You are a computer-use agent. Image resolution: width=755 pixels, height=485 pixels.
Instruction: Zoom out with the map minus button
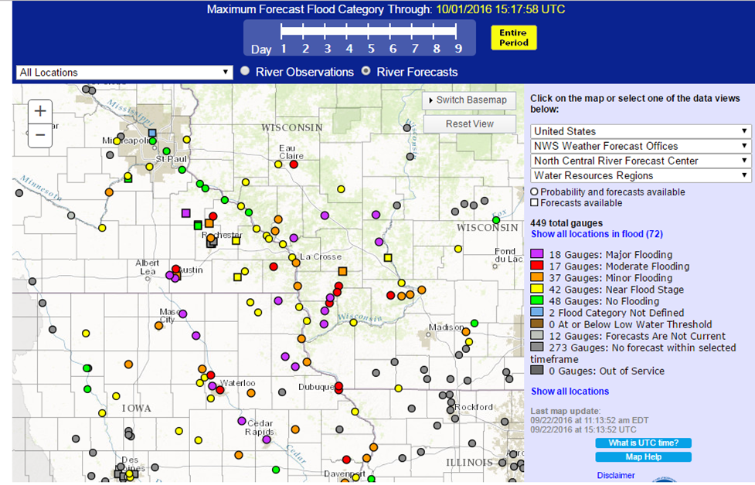coord(40,135)
